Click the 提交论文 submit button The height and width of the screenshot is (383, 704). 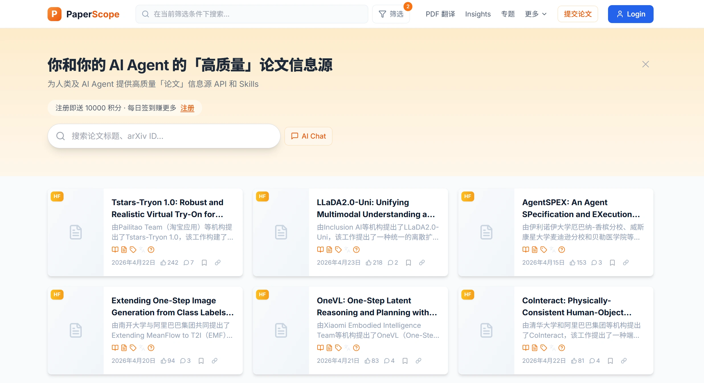pos(578,14)
